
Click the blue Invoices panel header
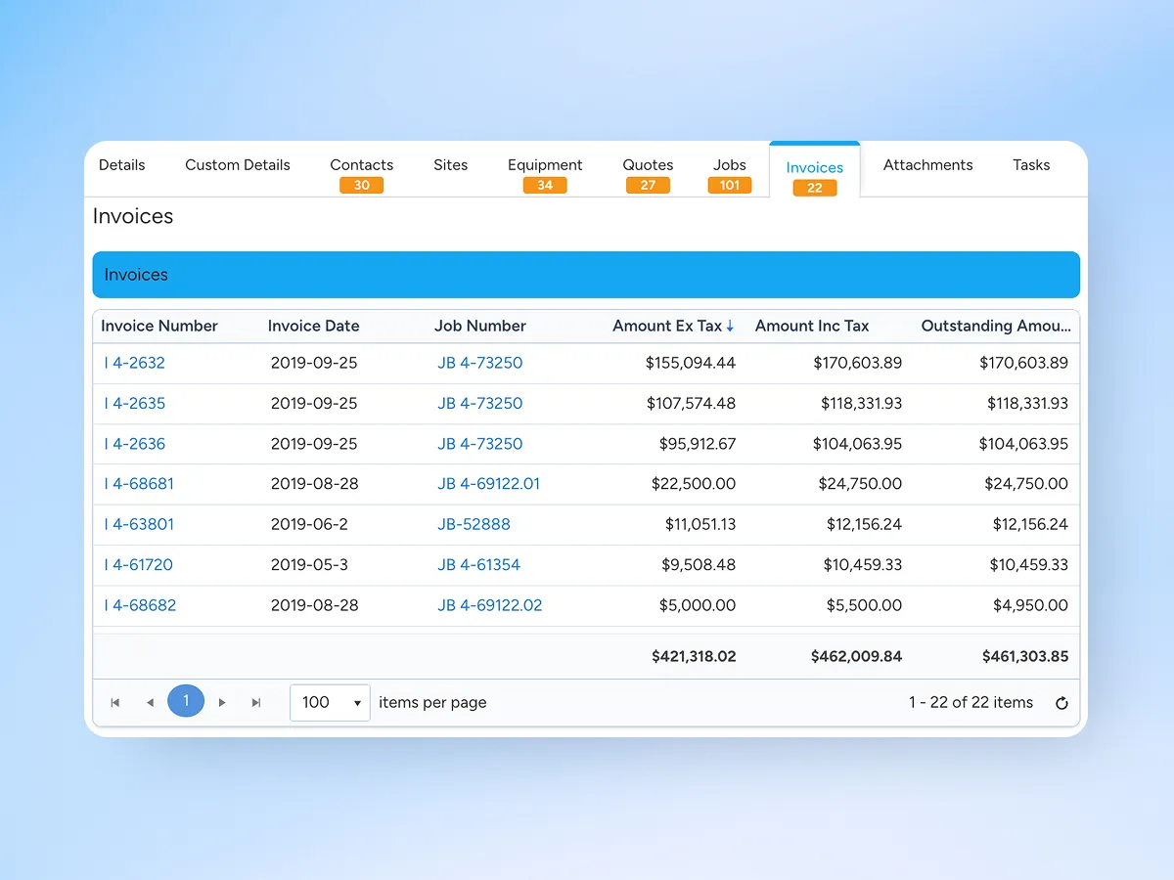tap(586, 275)
